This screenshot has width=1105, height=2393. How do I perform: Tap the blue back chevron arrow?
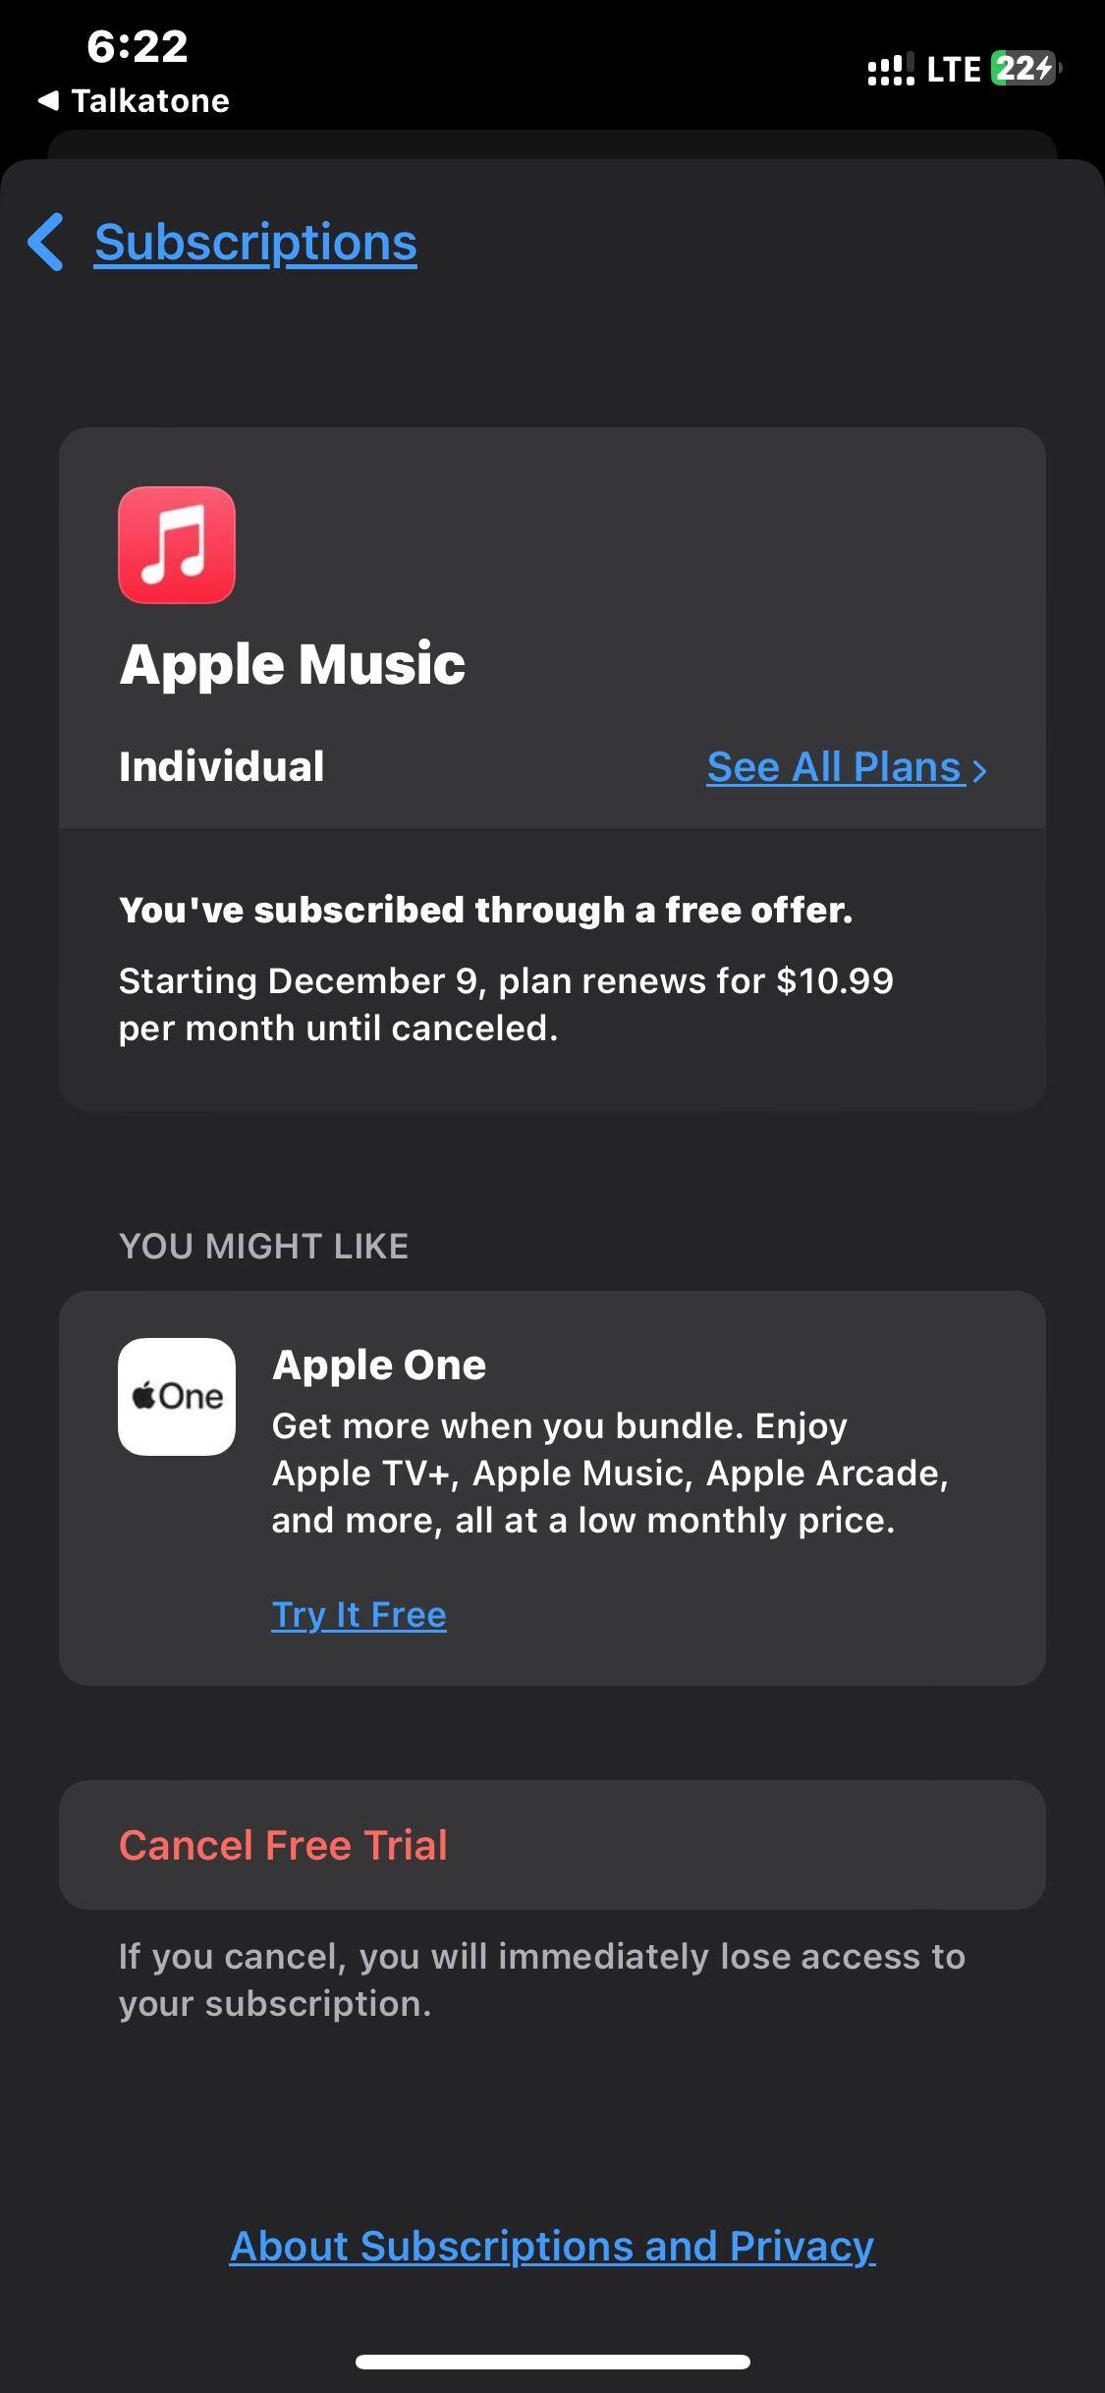[x=45, y=242]
